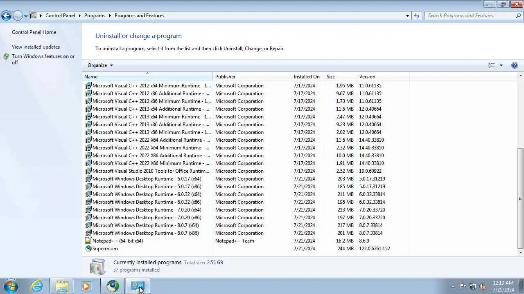
Task: Open Turn Windows features on or off
Action: (x=43, y=59)
